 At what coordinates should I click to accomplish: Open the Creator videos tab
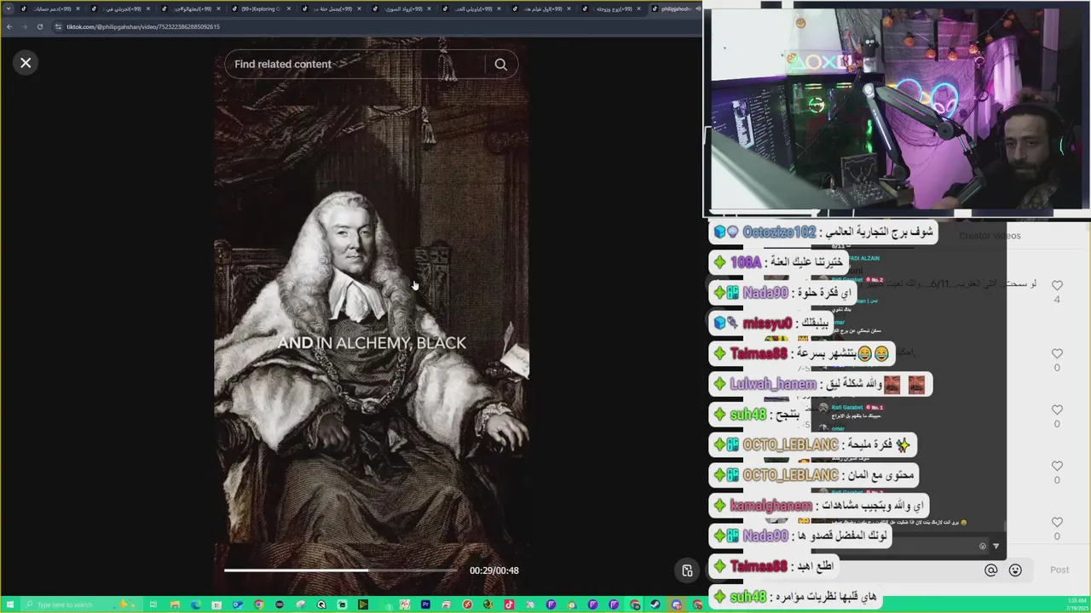tap(990, 236)
